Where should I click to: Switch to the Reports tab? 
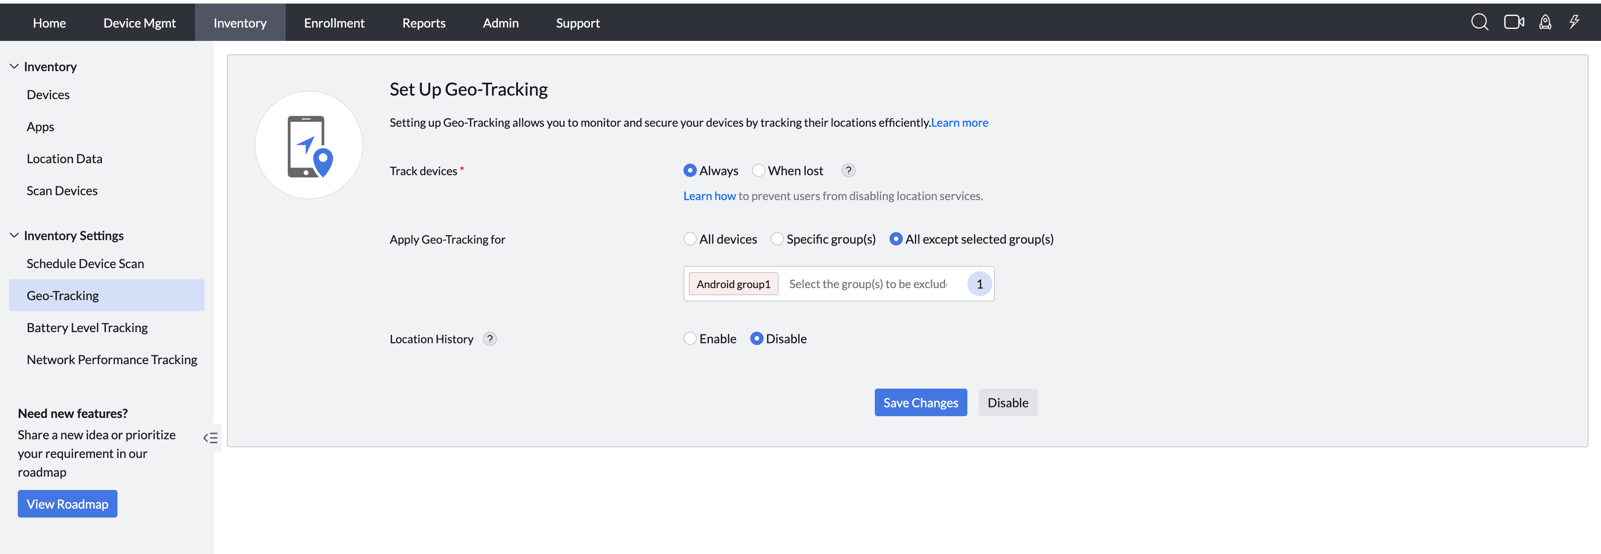424,22
